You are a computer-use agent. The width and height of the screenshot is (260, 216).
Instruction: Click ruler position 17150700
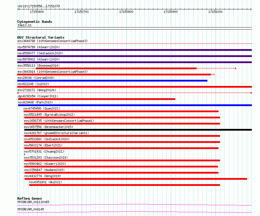tap(82, 12)
